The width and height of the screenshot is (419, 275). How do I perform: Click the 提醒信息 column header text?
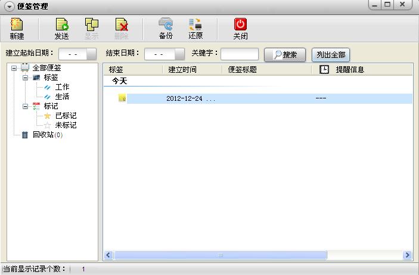350,70
